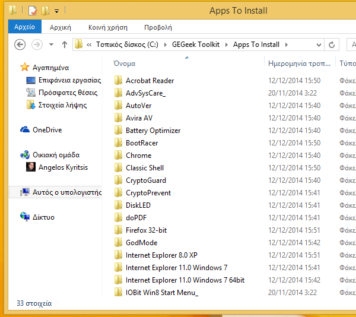The image size is (356, 317).
Task: Select the Chrome folder icon
Action: (118, 156)
